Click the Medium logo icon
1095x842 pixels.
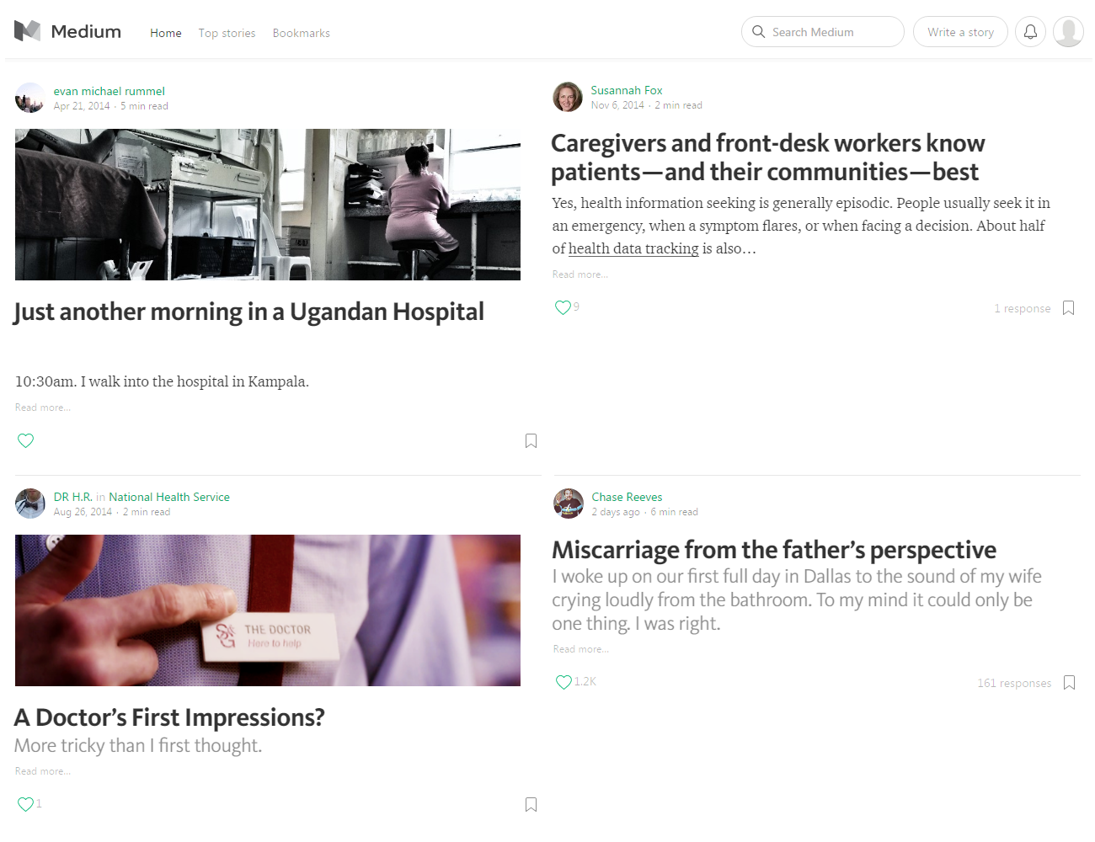pyautogui.click(x=28, y=31)
